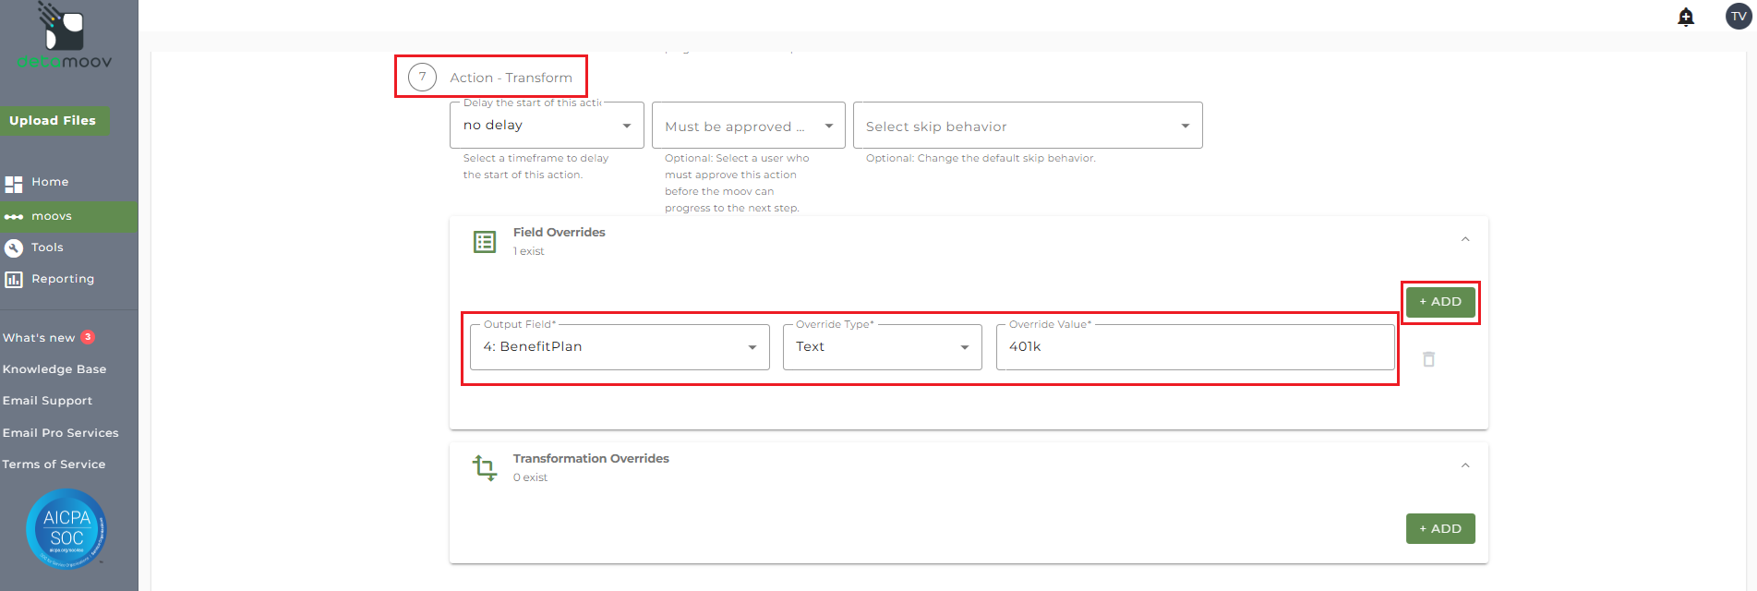Open the Select skip behavior dropdown

(1027, 126)
